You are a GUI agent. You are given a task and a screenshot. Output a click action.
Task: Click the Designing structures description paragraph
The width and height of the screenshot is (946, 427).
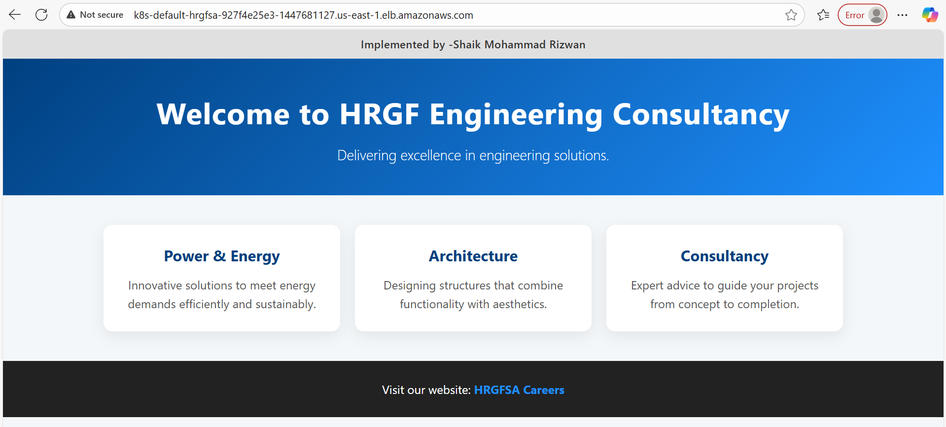(473, 295)
